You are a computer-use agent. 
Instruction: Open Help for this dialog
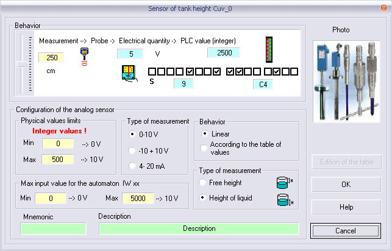[346, 207]
